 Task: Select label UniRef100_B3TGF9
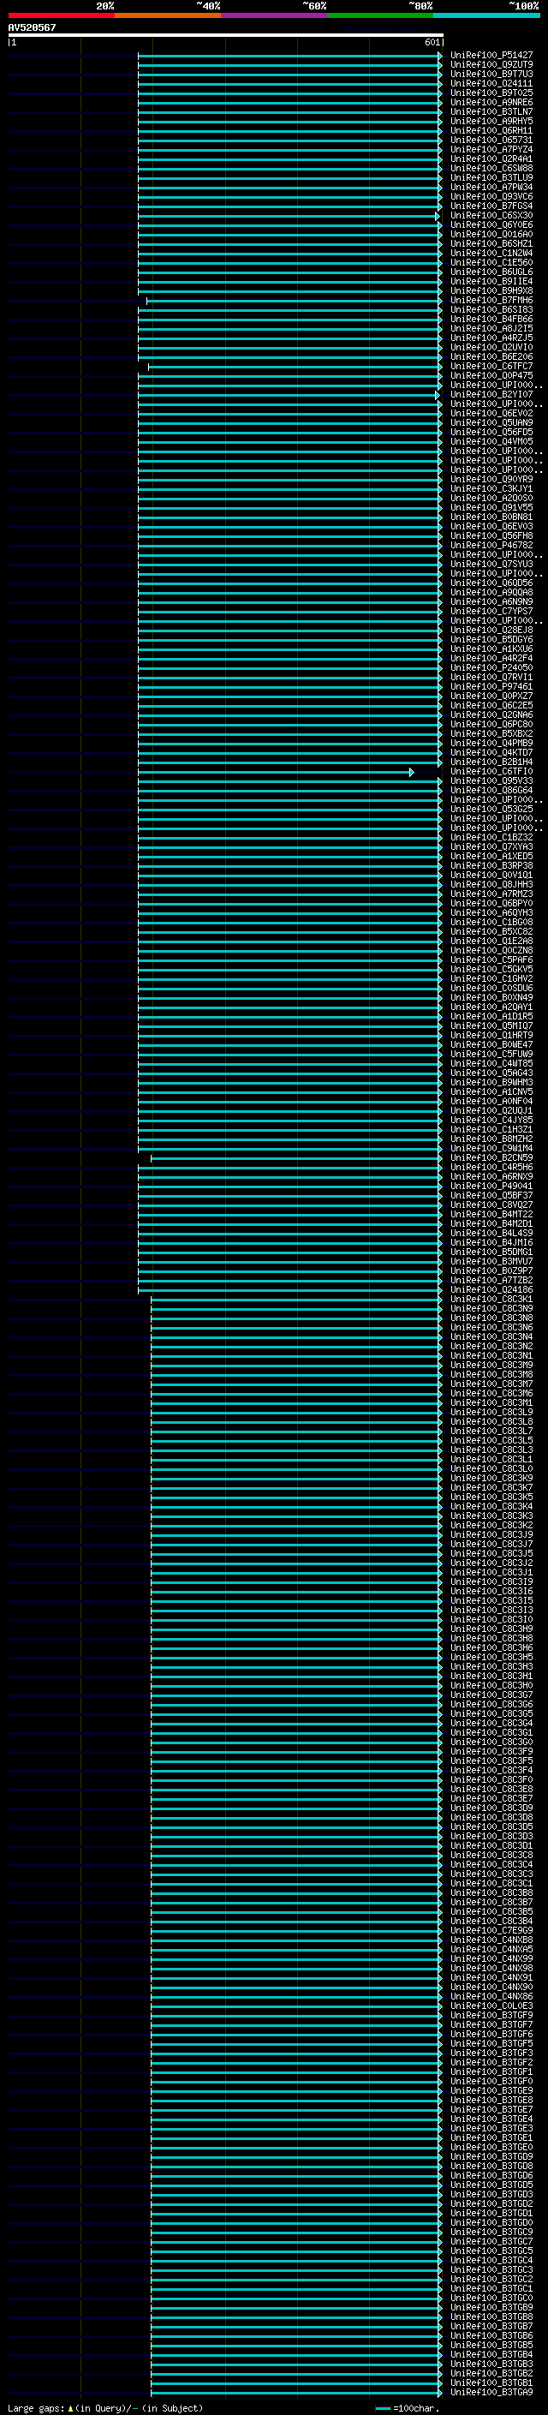(491, 2016)
